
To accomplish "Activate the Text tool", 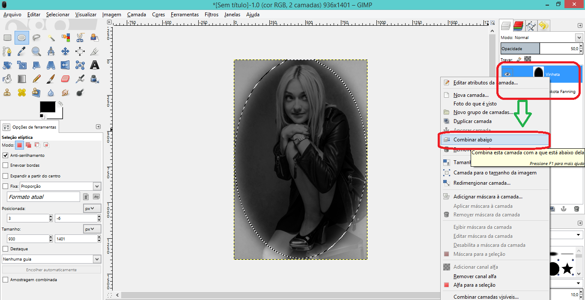I will click(x=95, y=65).
